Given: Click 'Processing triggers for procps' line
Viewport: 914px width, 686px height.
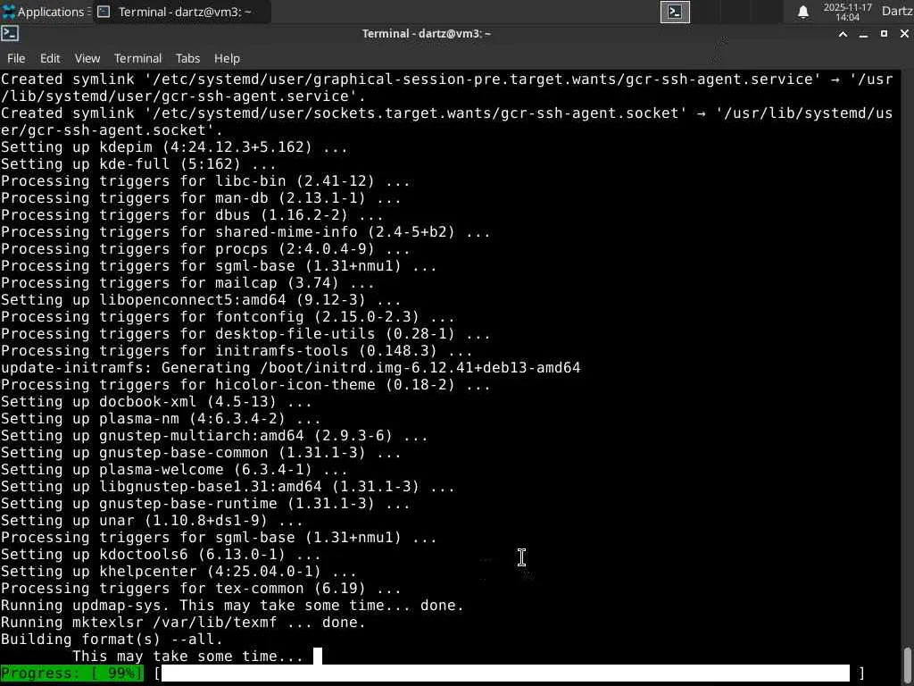Looking at the screenshot, I should click(x=205, y=249).
